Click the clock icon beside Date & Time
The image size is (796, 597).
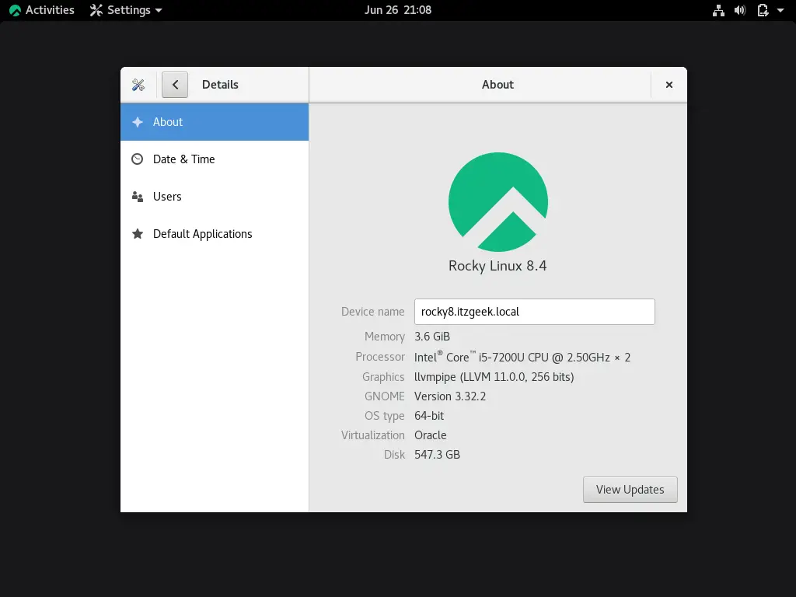click(137, 159)
